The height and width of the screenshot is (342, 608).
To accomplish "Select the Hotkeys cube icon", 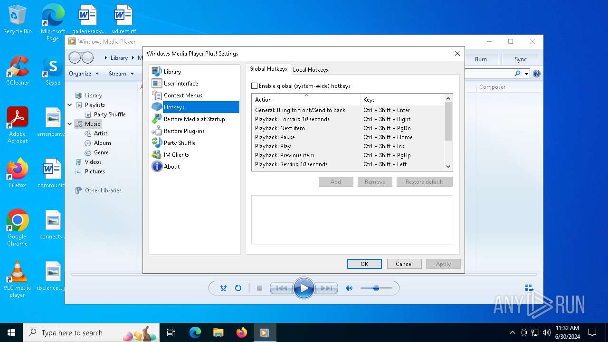I will pos(157,107).
